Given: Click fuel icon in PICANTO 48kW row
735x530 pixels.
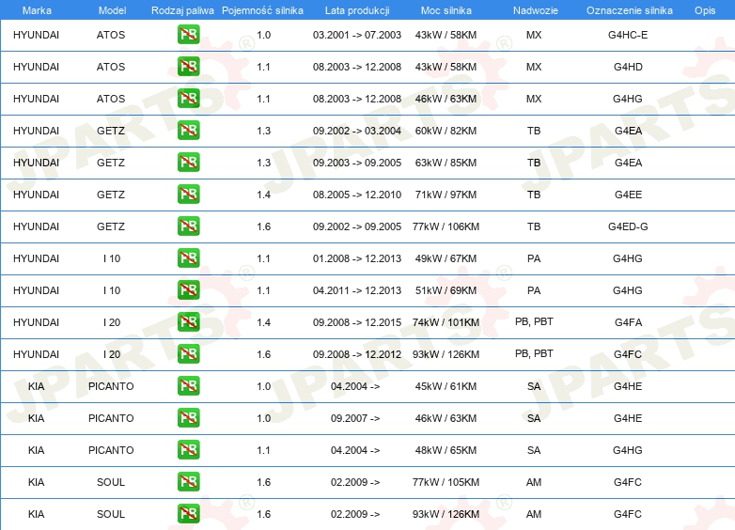Looking at the screenshot, I should pos(188,450).
